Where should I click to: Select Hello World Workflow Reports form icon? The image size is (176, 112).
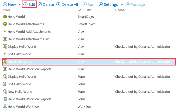point(5,99)
